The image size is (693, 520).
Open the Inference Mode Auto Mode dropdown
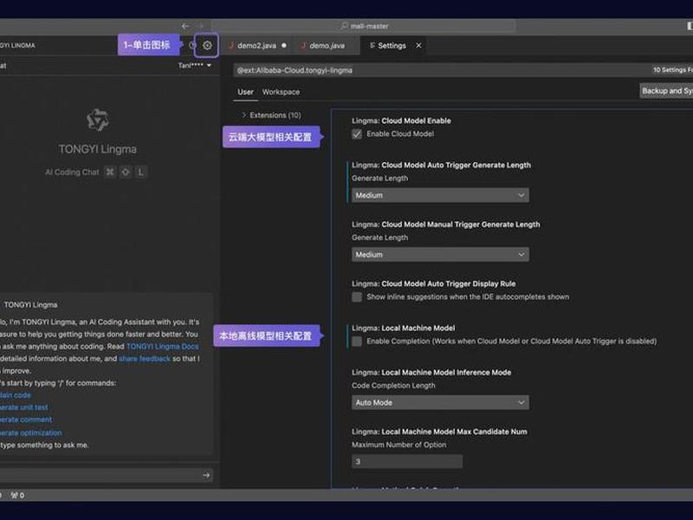440,402
